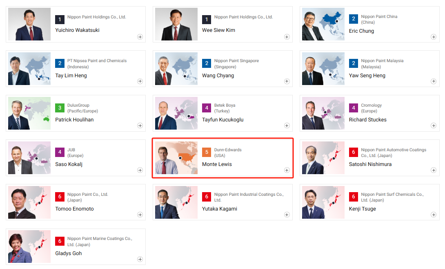Select Wang Chyang photo with Singapore map
Viewport: 445px width, 269px height.
click(176, 69)
